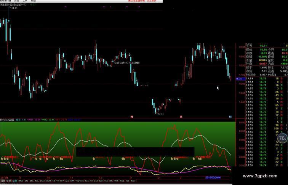Select the CCI indicator
The image size is (288, 185).
[x=106, y=181]
